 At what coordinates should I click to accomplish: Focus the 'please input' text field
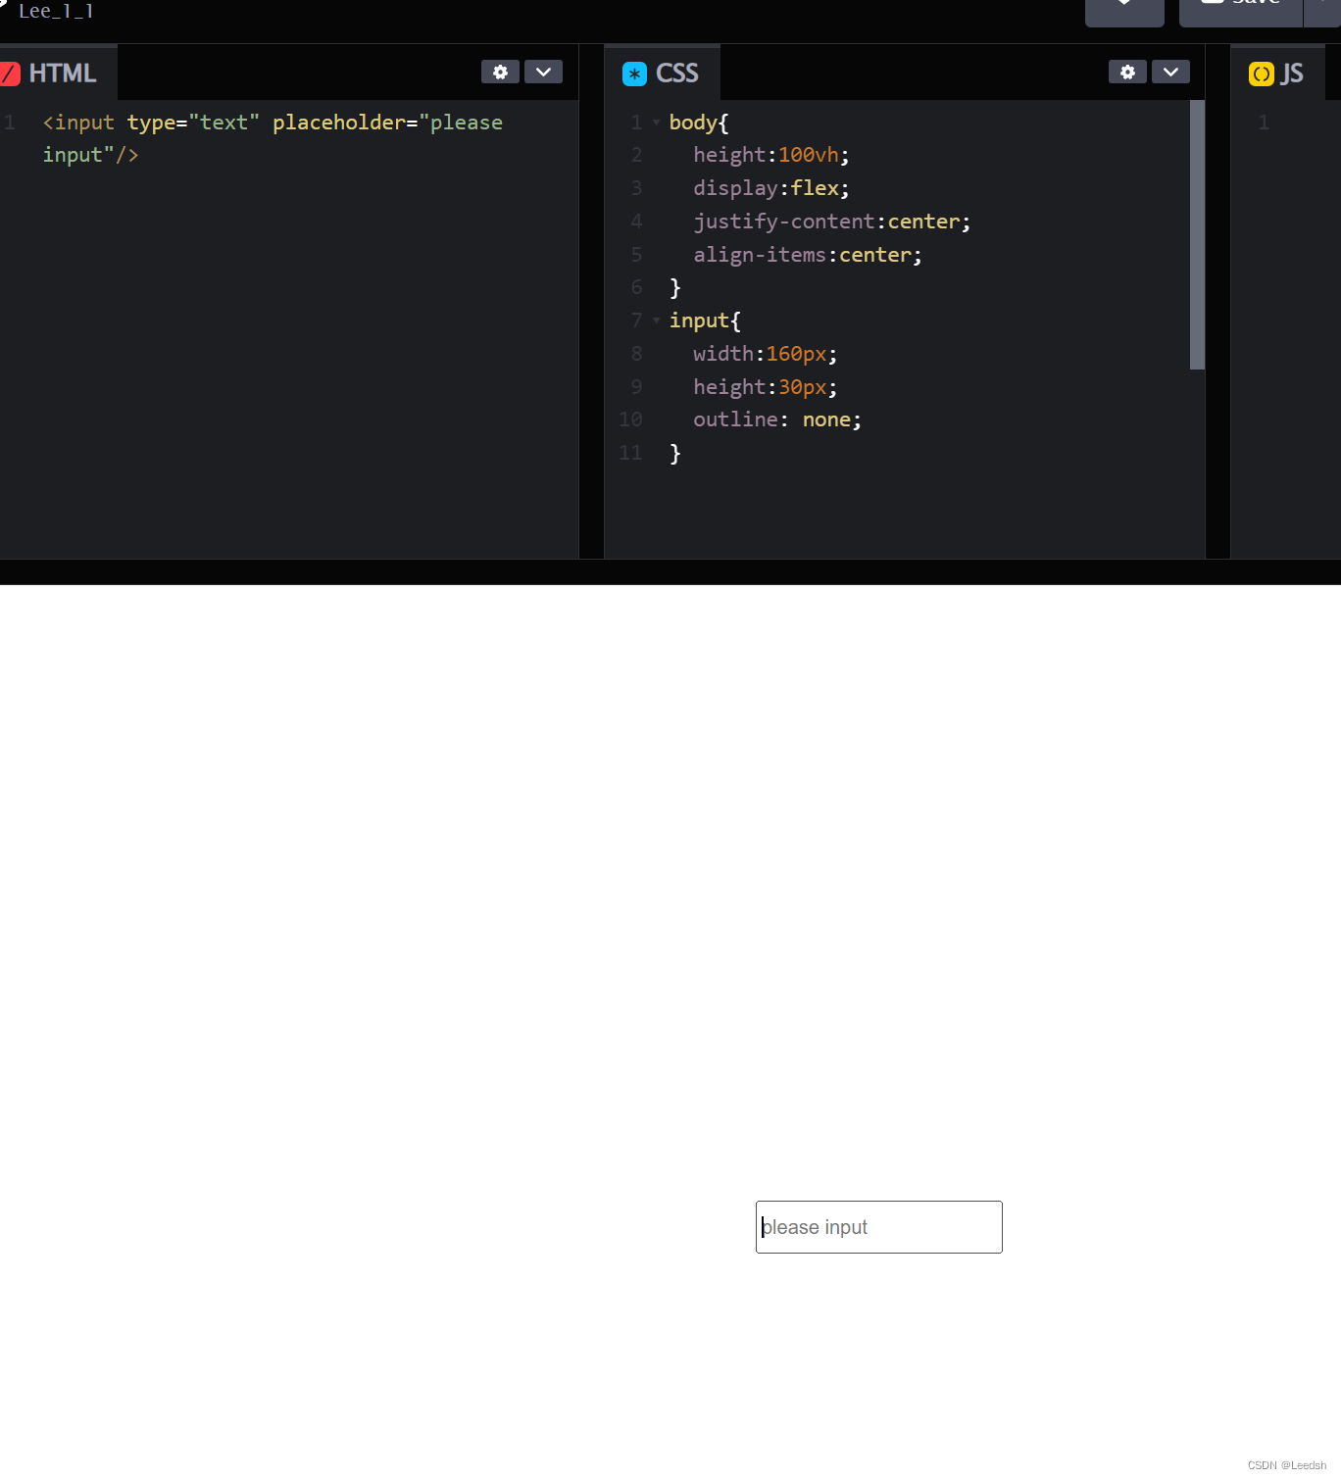879,1227
